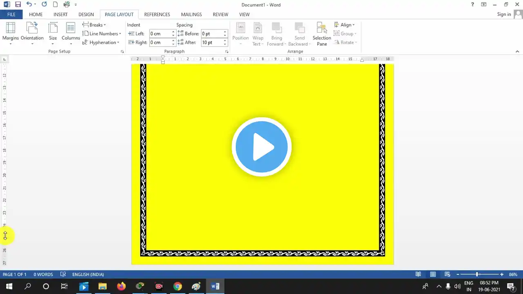Click the zoom slider in status bar
Image resolution: width=523 pixels, height=294 pixels.
[x=477, y=274]
